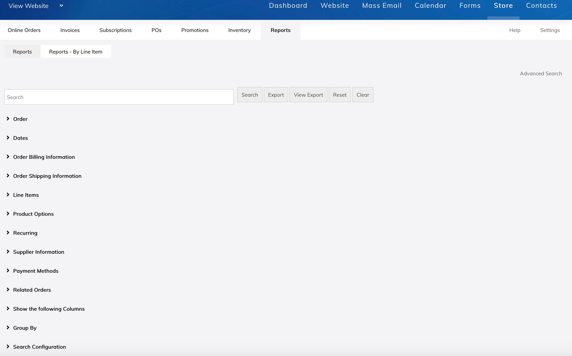The image size is (572, 356).
Task: Switch to the Invoices tab
Action: click(x=70, y=30)
